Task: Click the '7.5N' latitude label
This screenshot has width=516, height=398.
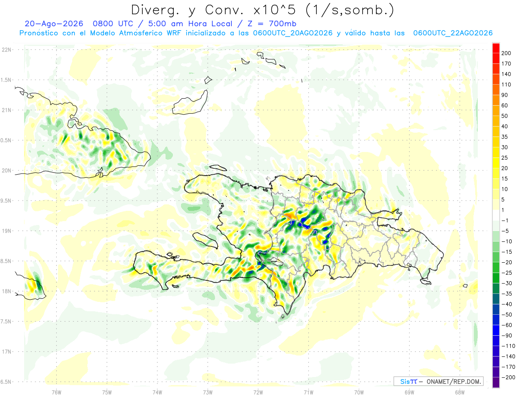Action: pos(6,322)
